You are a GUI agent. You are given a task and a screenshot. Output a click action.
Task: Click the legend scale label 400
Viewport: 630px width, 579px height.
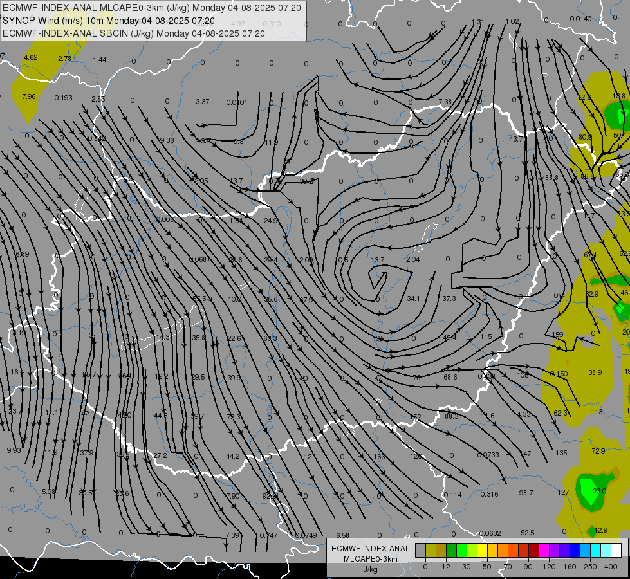coord(611,567)
